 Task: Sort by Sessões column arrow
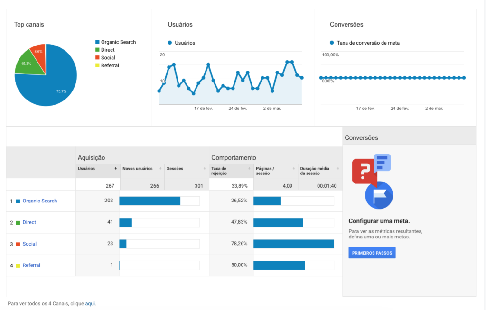205,168
